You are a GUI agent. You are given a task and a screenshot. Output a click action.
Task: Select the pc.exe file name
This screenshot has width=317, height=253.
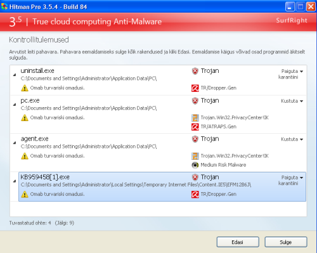[30, 101]
